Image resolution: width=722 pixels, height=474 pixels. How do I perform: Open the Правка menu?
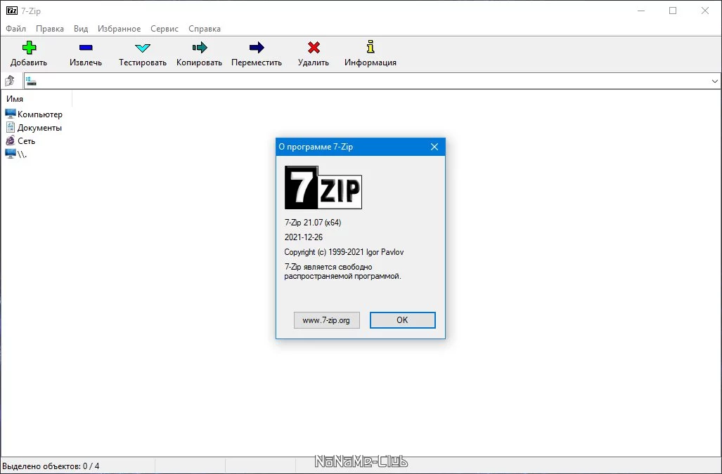(50, 29)
